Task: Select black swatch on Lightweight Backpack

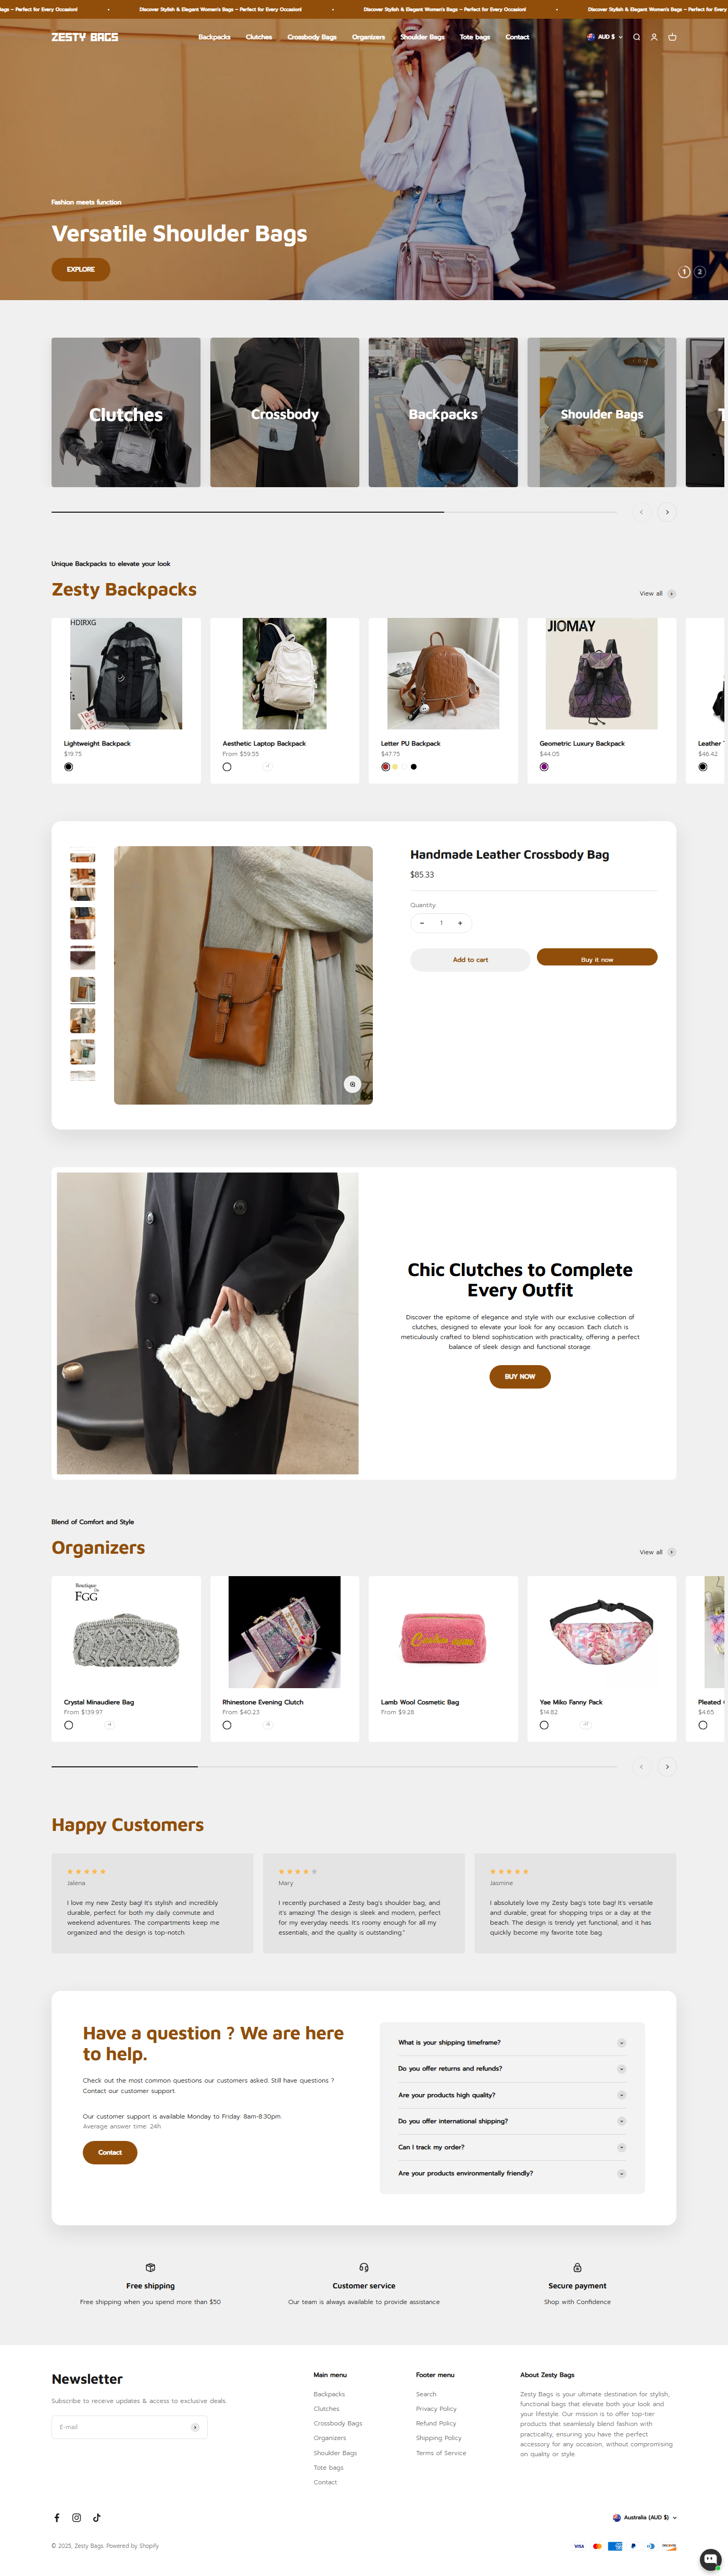Action: (68, 767)
